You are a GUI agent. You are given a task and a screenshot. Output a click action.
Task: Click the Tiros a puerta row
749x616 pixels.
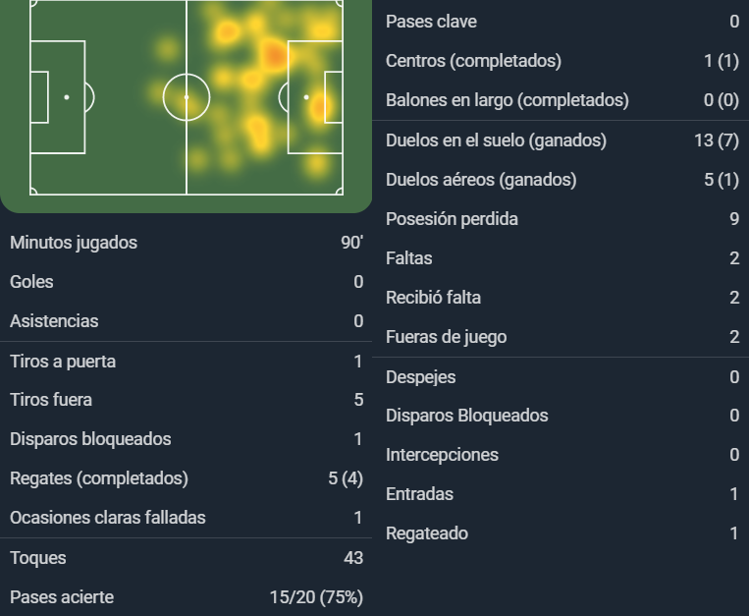tap(187, 362)
